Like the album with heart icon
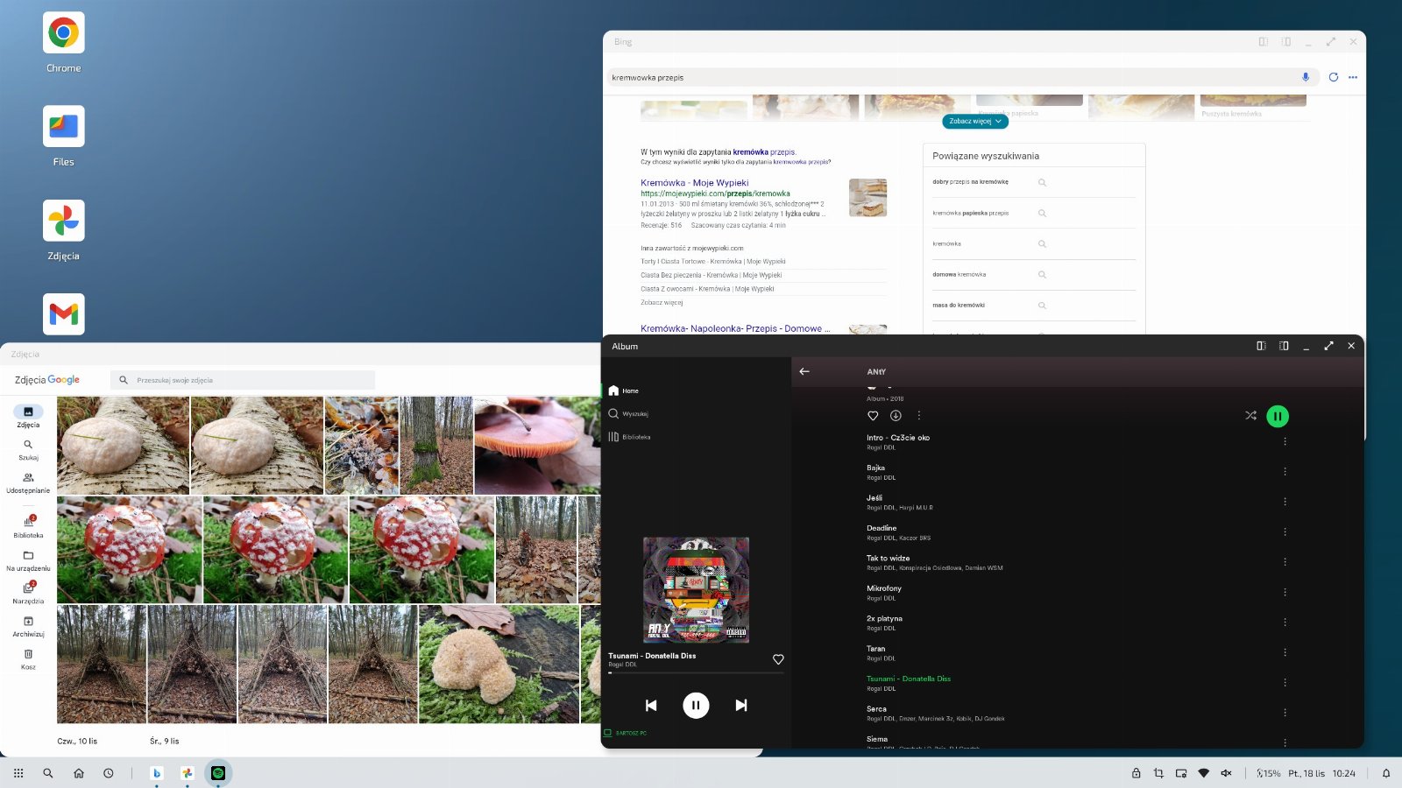The height and width of the screenshot is (788, 1402). [x=873, y=416]
